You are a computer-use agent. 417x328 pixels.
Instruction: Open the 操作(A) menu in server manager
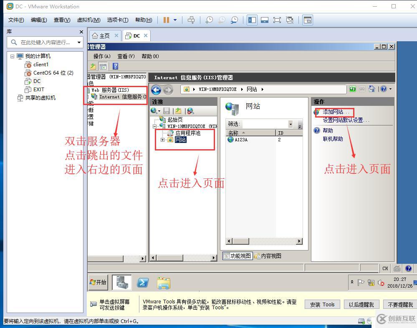[x=102, y=56]
